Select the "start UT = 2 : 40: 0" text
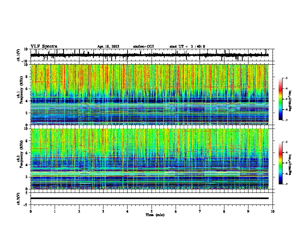Image resolution: width=307 pixels, height=237 pixels. point(187,46)
